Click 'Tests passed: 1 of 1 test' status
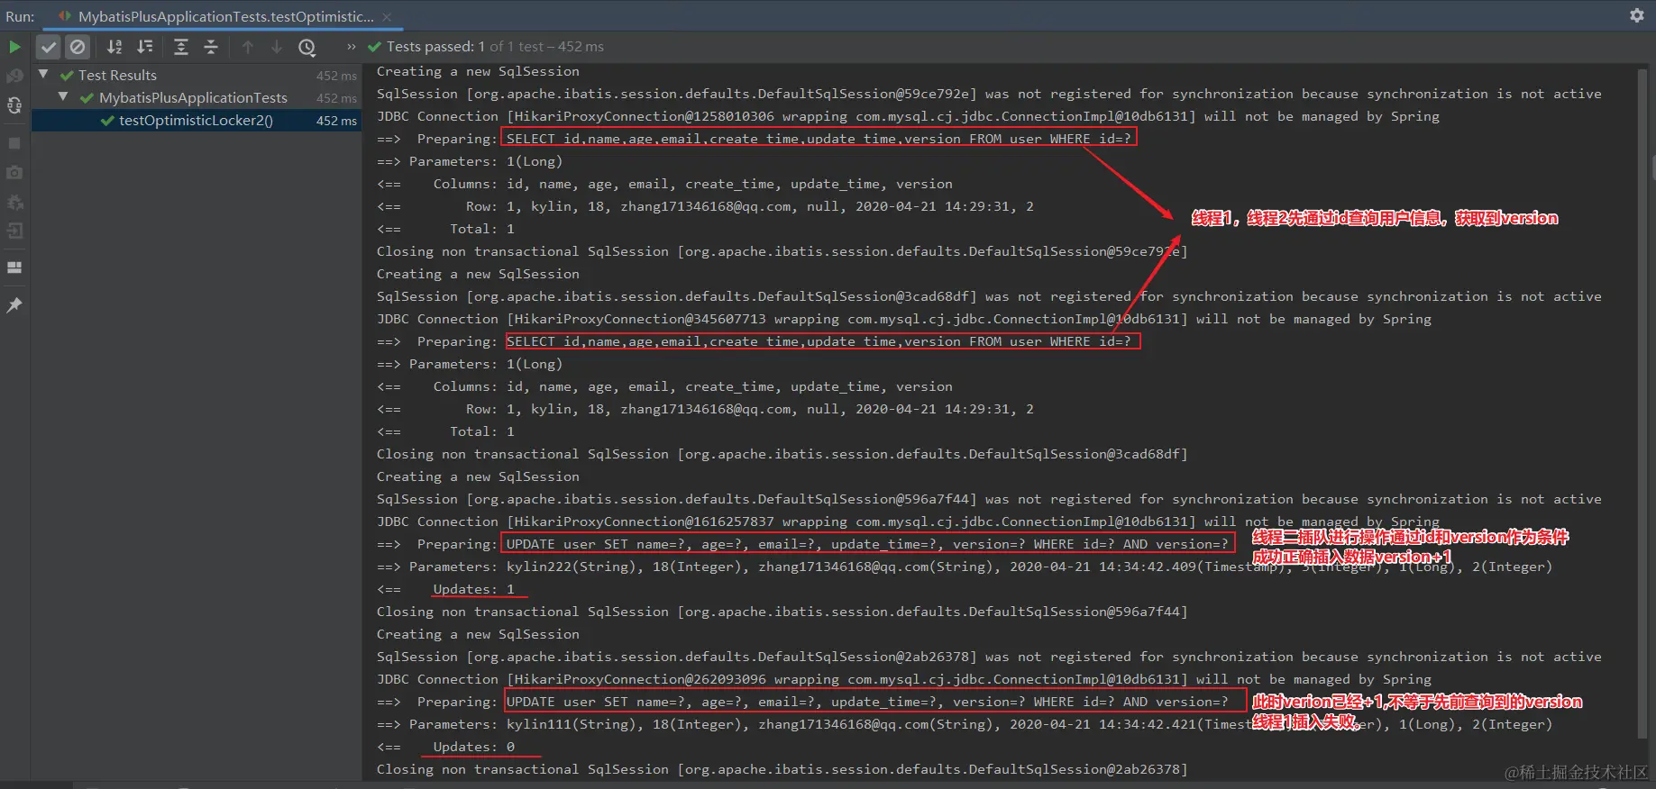Screen dimensions: 1656x789 (495, 47)
